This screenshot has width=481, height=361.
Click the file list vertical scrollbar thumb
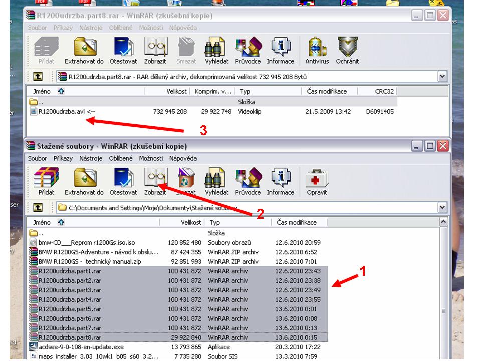[443, 311]
